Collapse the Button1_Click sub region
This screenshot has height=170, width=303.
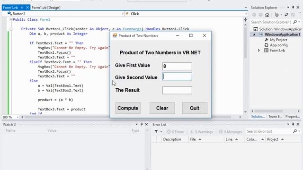pyautogui.click(x=11, y=29)
